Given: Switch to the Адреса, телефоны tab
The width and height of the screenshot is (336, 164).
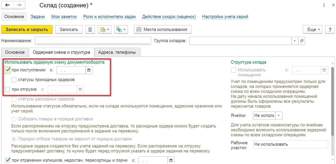Looking at the screenshot, I should coord(117,52).
